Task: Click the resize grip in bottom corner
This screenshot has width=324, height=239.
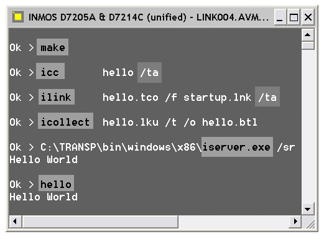Action: (308, 222)
